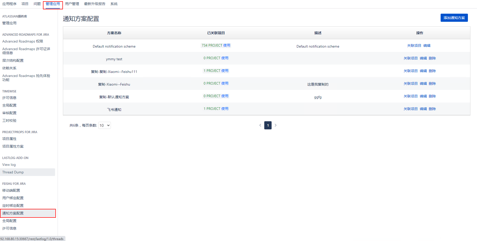Screen dimensions: 477x241
Task: Delete the 复制-Xiaomi--Feishu scheme
Action: tap(432, 84)
